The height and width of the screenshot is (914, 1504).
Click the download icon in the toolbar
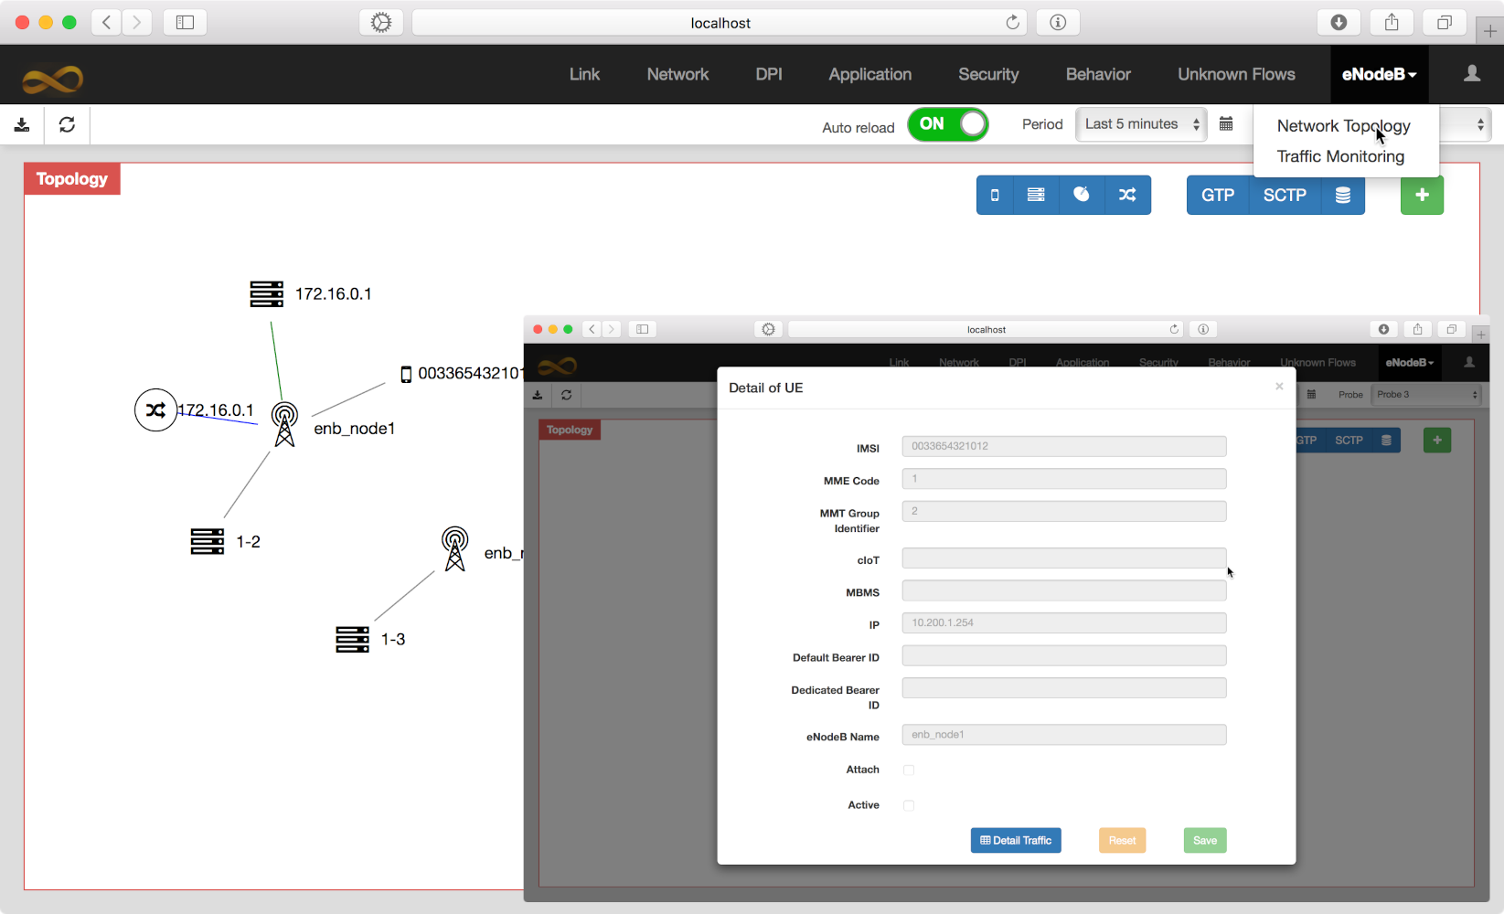click(22, 124)
